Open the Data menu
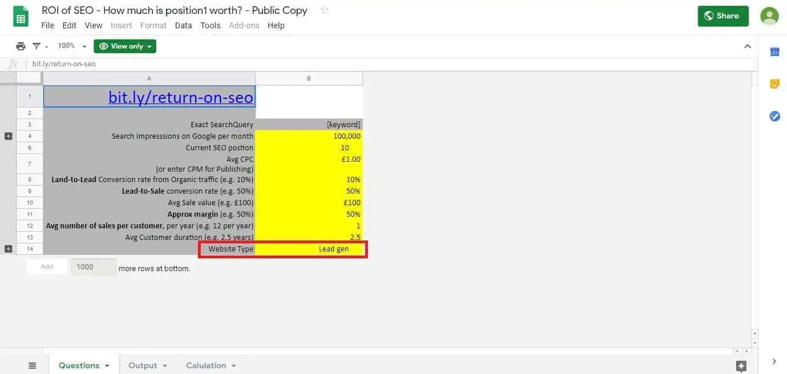Screen dimensions: 787x374 183,25
